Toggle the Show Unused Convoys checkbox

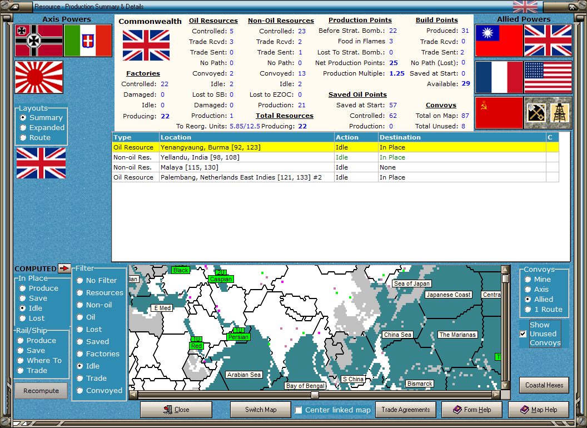(x=523, y=334)
